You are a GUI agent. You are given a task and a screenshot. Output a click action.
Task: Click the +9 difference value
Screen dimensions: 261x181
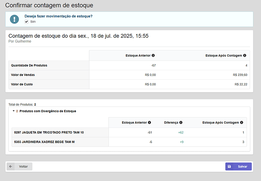pos(181,142)
